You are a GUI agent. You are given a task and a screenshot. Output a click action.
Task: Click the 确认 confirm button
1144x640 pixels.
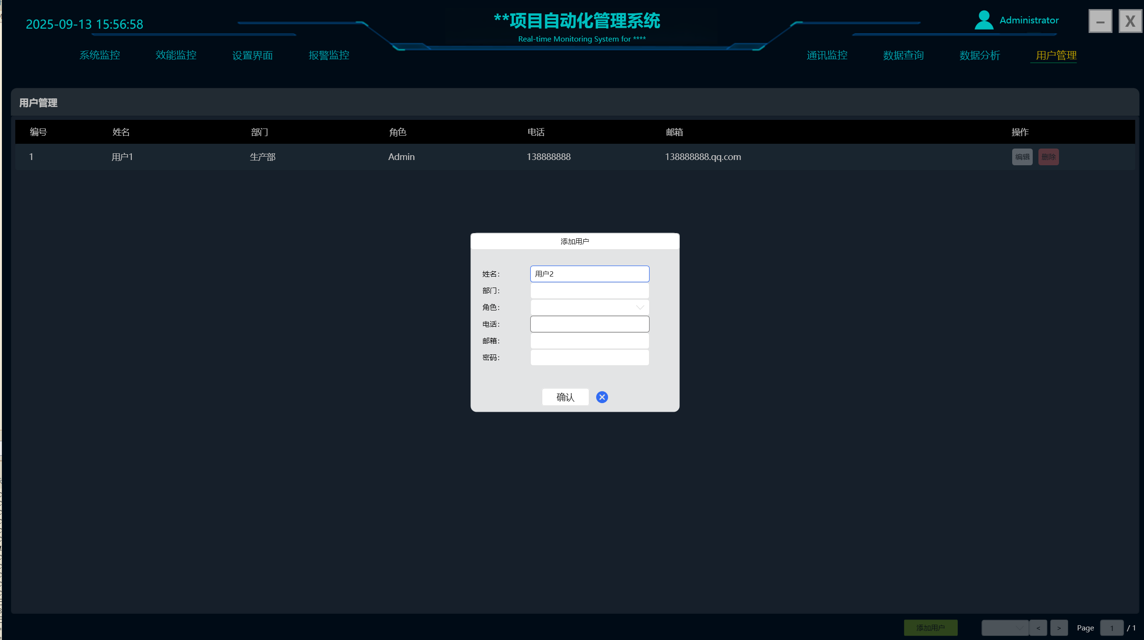[565, 397]
